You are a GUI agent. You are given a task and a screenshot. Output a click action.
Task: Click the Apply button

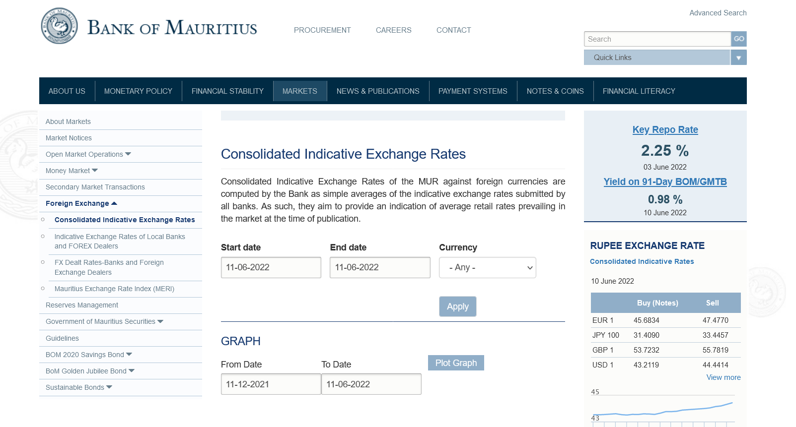[x=457, y=306]
